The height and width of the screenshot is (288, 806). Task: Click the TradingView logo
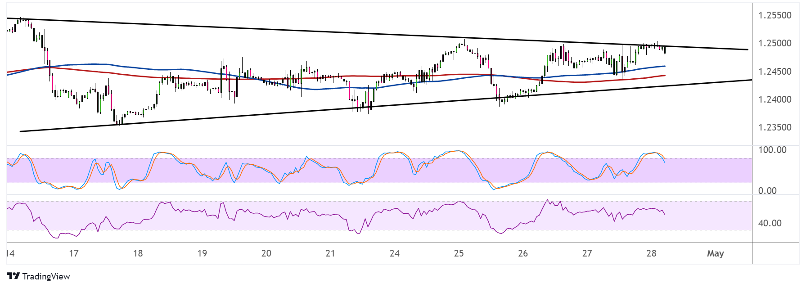pyautogui.click(x=39, y=276)
